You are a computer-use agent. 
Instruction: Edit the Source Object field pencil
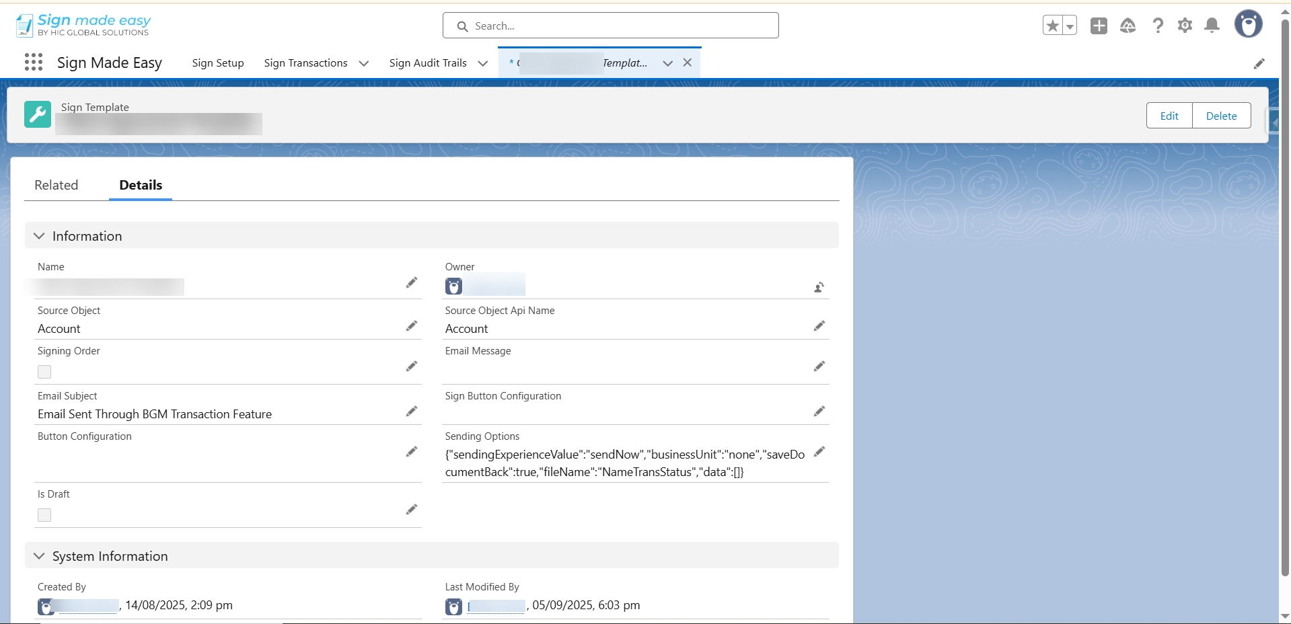412,326
